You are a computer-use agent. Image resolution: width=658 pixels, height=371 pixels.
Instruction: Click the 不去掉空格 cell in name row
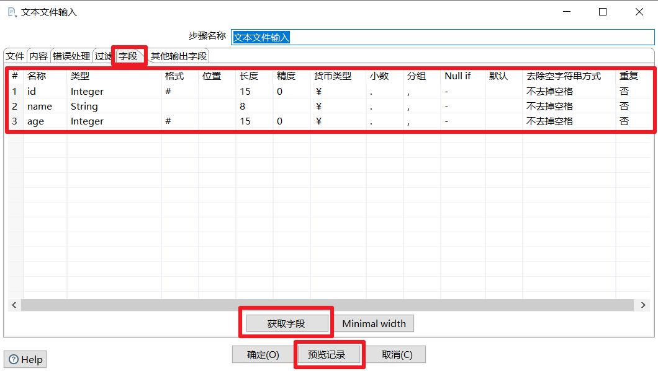569,107
